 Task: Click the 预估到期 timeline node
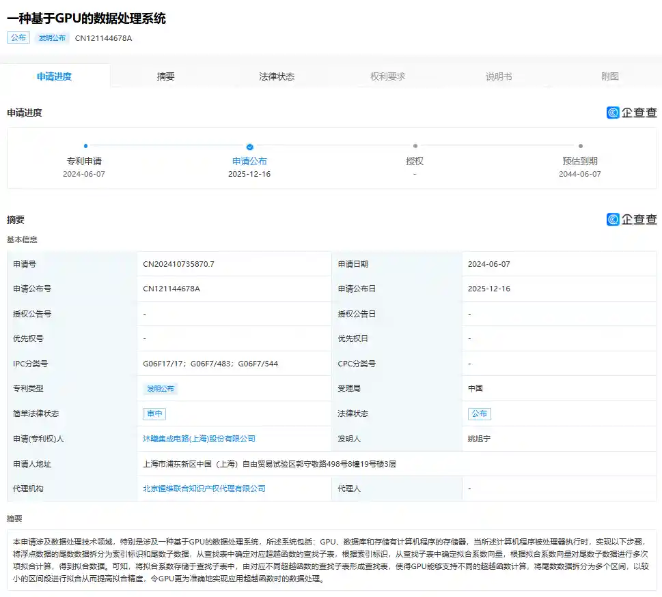580,146
